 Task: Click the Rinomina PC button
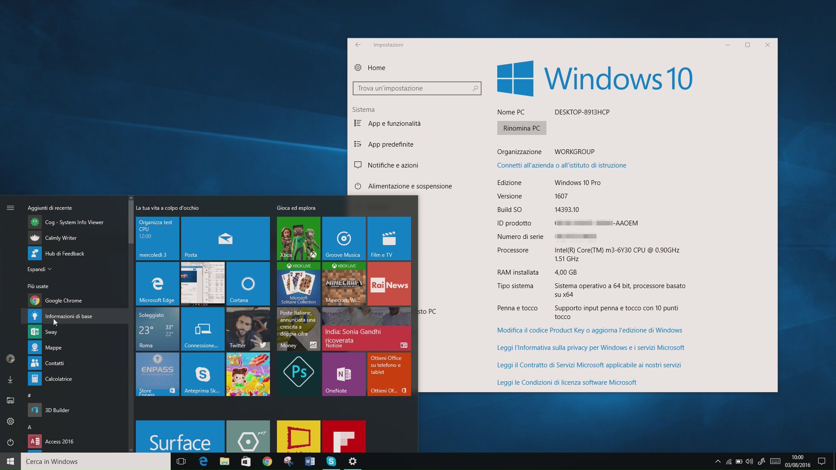click(522, 128)
